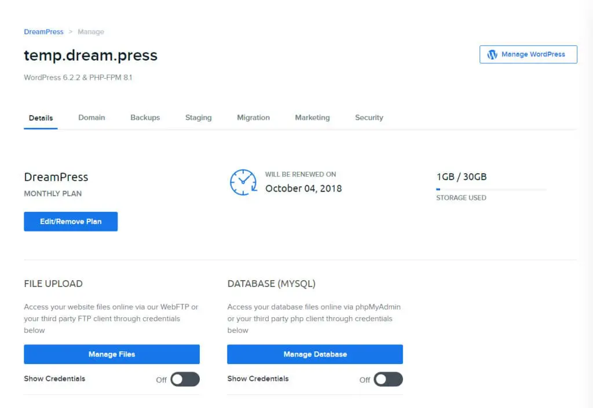Image resolution: width=593 pixels, height=408 pixels.
Task: Click the FILE UPLOAD heading
Action: (53, 284)
